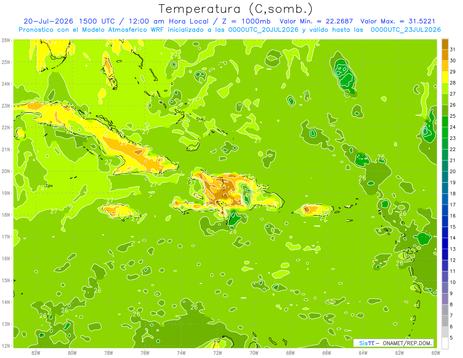Click the color scale label "31"
This screenshot has width=463, height=358.
click(453, 49)
